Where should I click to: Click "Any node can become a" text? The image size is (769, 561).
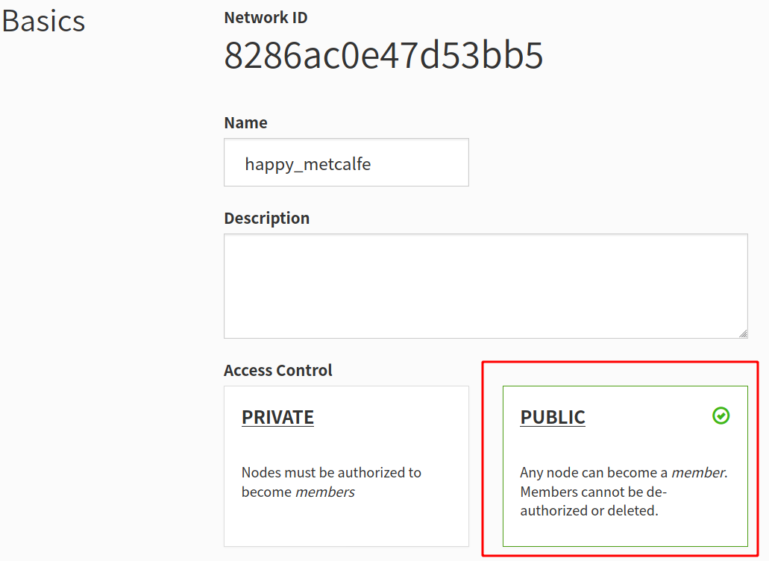tap(594, 472)
